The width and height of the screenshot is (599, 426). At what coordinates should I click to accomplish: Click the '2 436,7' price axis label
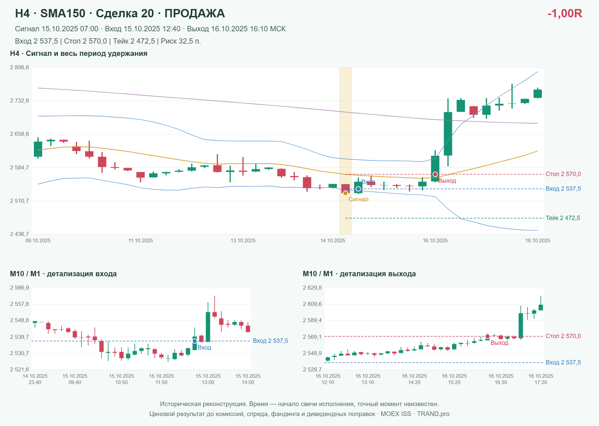[19, 234]
